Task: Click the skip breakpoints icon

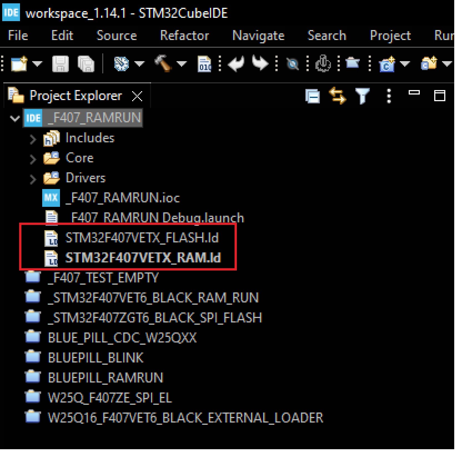Action: tap(293, 64)
